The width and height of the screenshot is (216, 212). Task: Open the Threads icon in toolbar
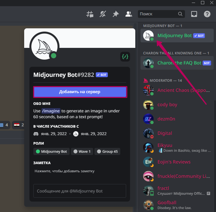[x=90, y=14]
